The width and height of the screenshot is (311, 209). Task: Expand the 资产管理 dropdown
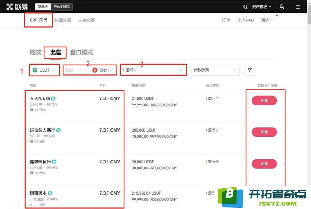(262, 7)
